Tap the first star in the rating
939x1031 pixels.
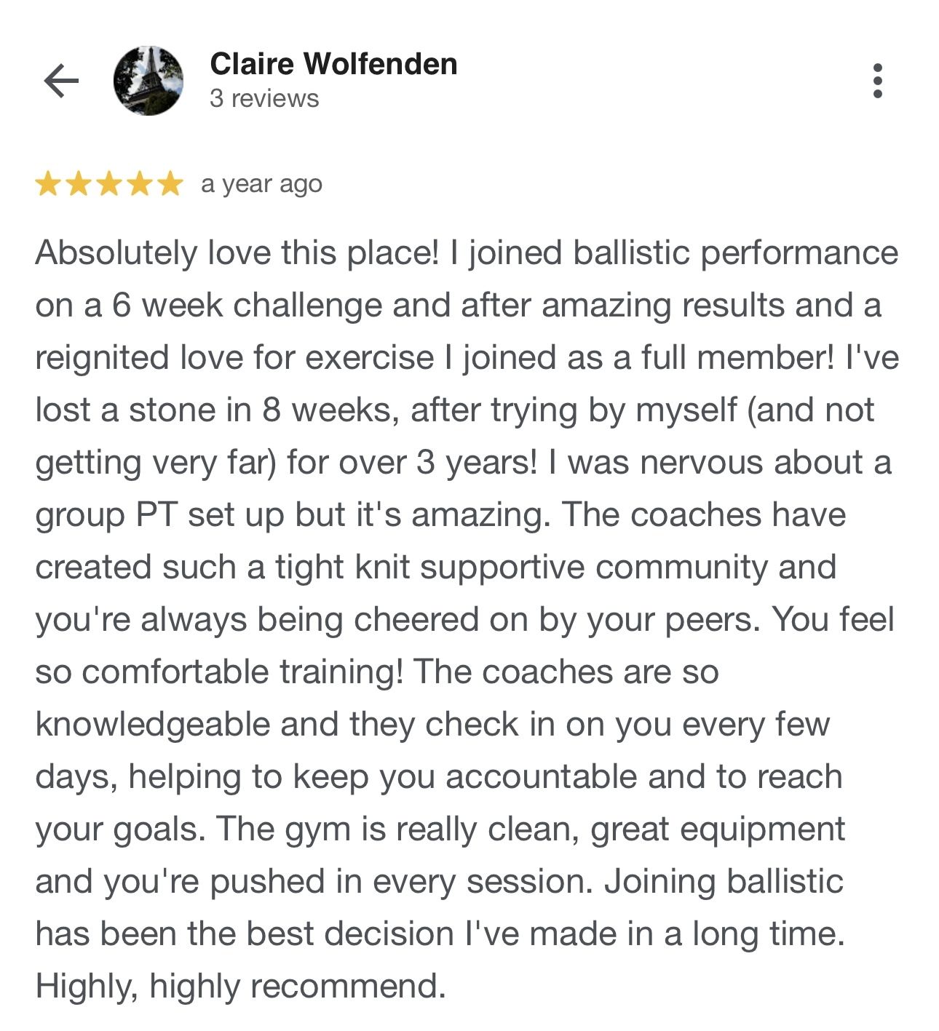(48, 184)
